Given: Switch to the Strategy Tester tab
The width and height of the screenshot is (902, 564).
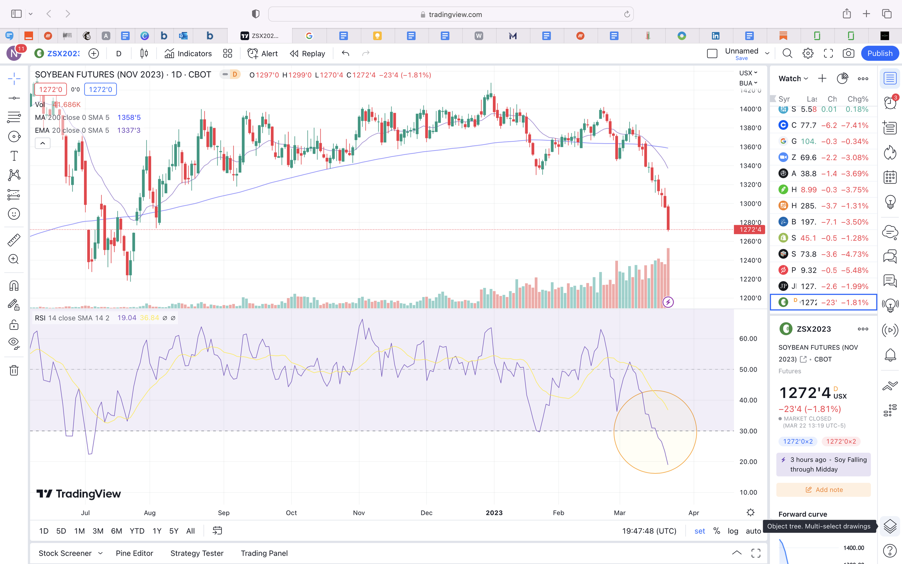Looking at the screenshot, I should coord(197,553).
